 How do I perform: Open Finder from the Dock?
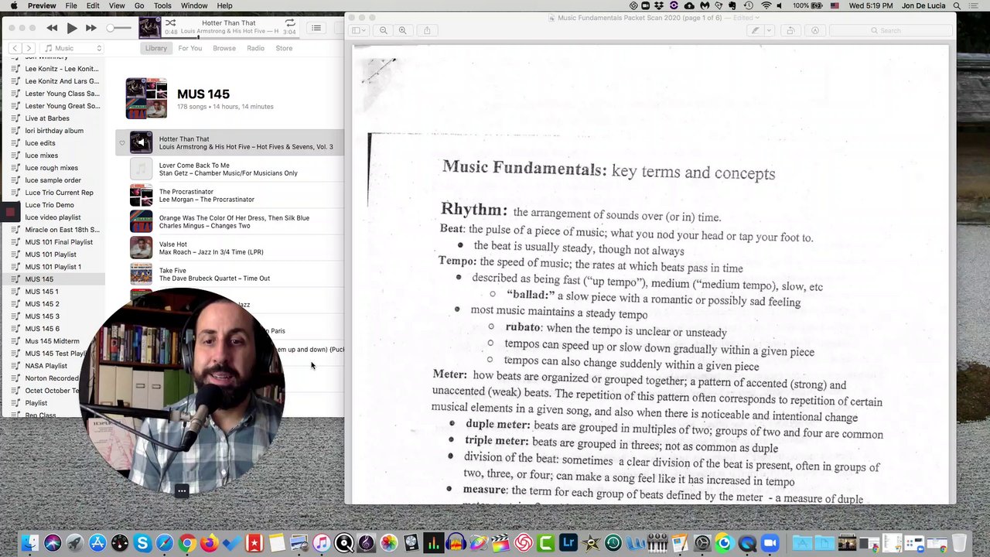[x=30, y=543]
